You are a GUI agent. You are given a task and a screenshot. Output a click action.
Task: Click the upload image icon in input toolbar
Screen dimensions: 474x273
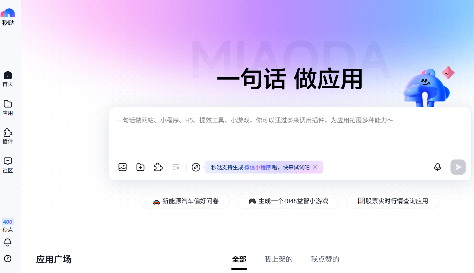coord(123,167)
